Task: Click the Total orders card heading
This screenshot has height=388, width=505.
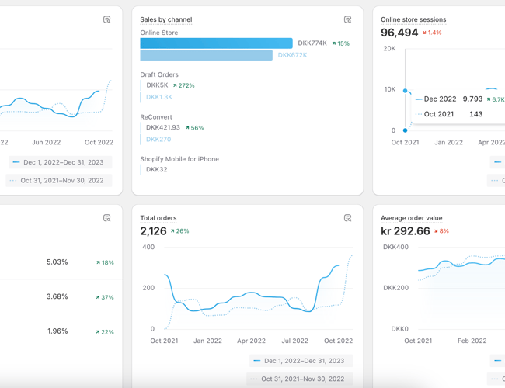Action: 158,218
